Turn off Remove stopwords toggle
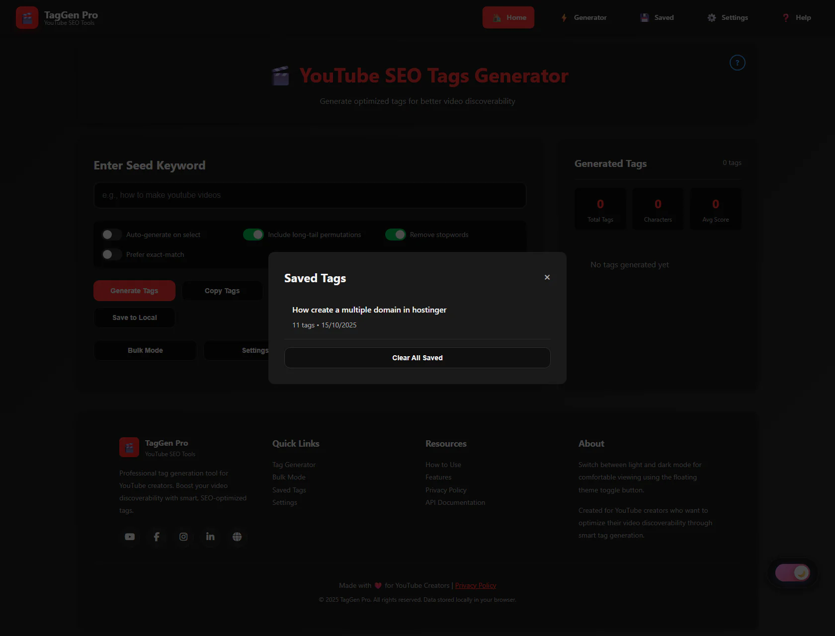 click(x=396, y=235)
